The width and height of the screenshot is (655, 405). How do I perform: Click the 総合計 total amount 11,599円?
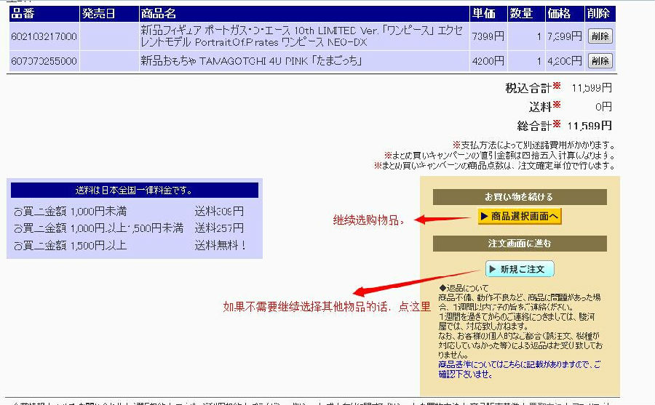[589, 126]
